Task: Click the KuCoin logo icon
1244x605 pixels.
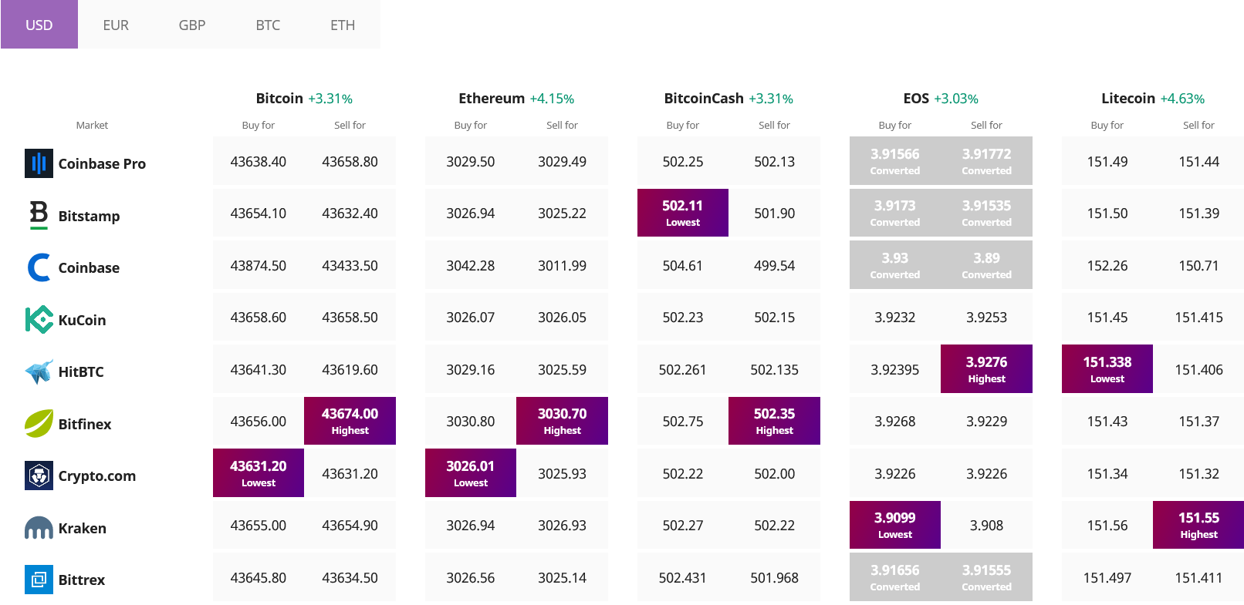Action: (39, 320)
